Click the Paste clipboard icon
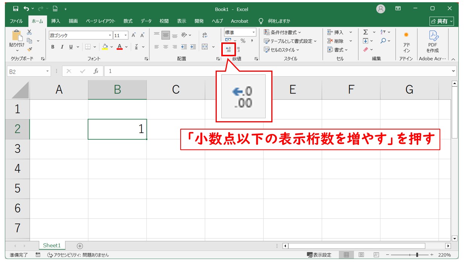The image size is (464, 262). [x=17, y=35]
